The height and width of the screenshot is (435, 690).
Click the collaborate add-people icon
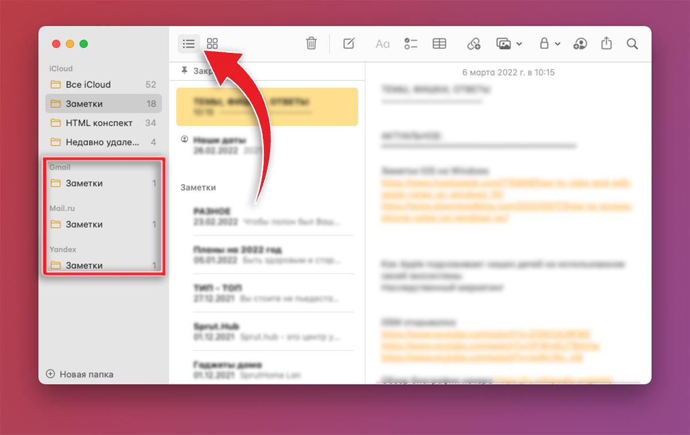tap(580, 44)
